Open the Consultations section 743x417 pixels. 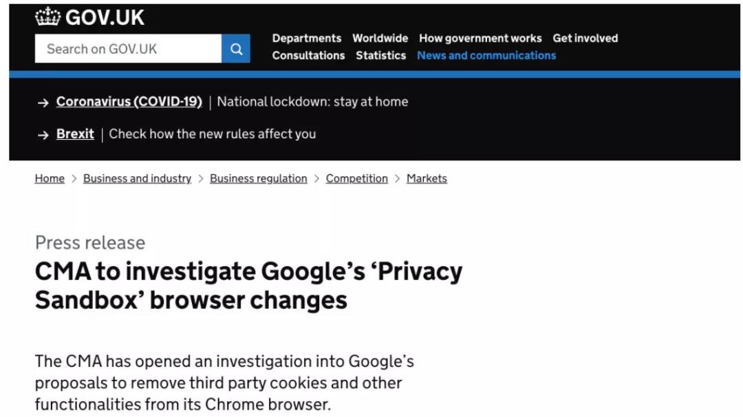[x=308, y=56]
